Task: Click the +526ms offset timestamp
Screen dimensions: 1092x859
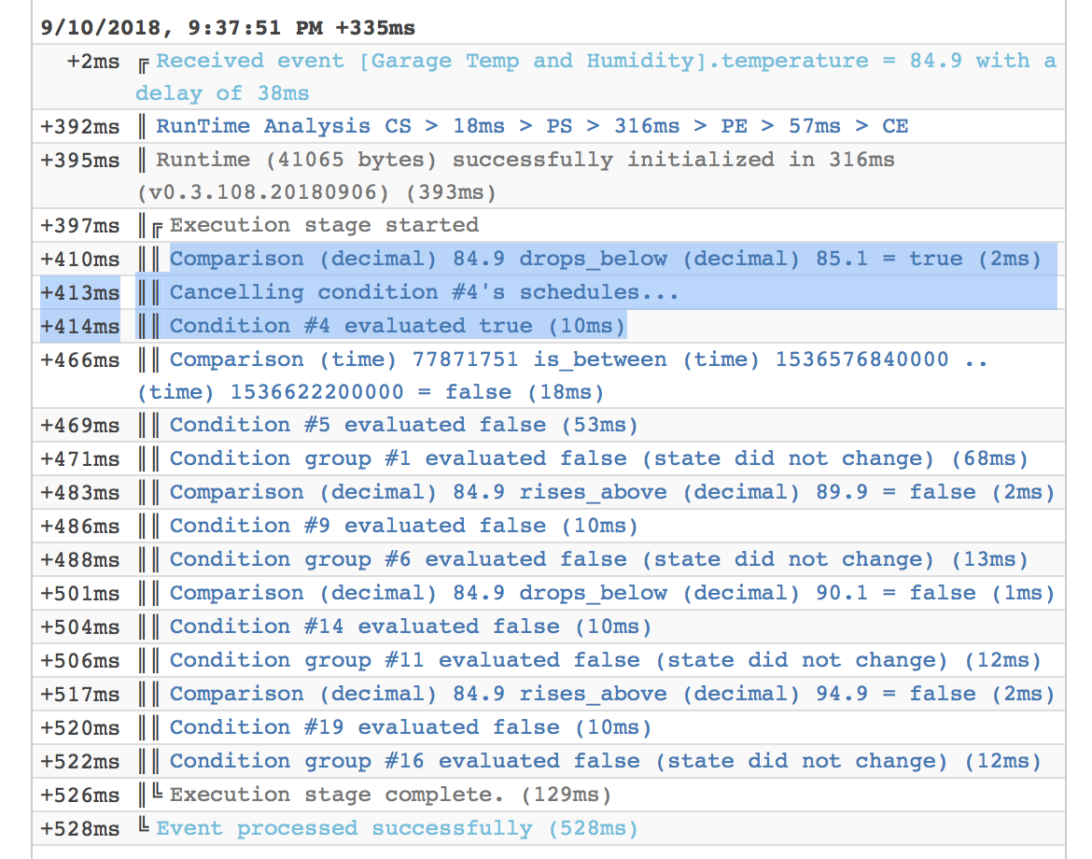Action: pyautogui.click(x=80, y=795)
